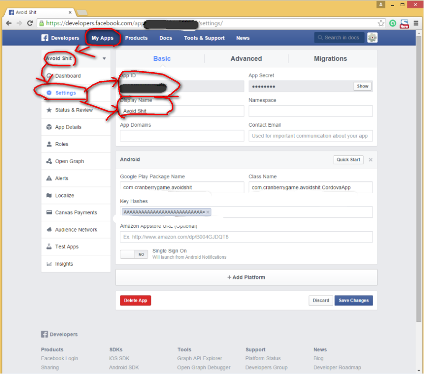Open Platform Status footer link

click(263, 358)
